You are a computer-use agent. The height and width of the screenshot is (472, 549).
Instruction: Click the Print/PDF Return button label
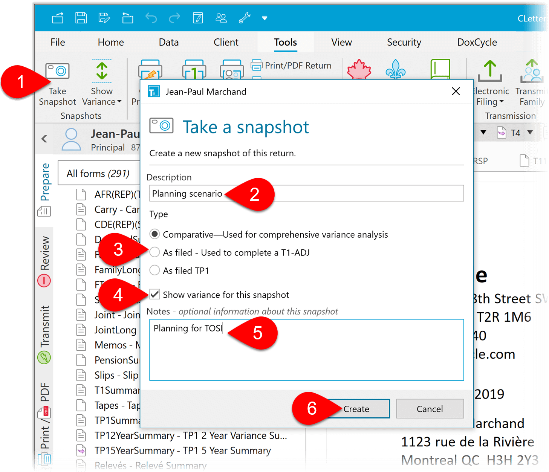click(298, 66)
